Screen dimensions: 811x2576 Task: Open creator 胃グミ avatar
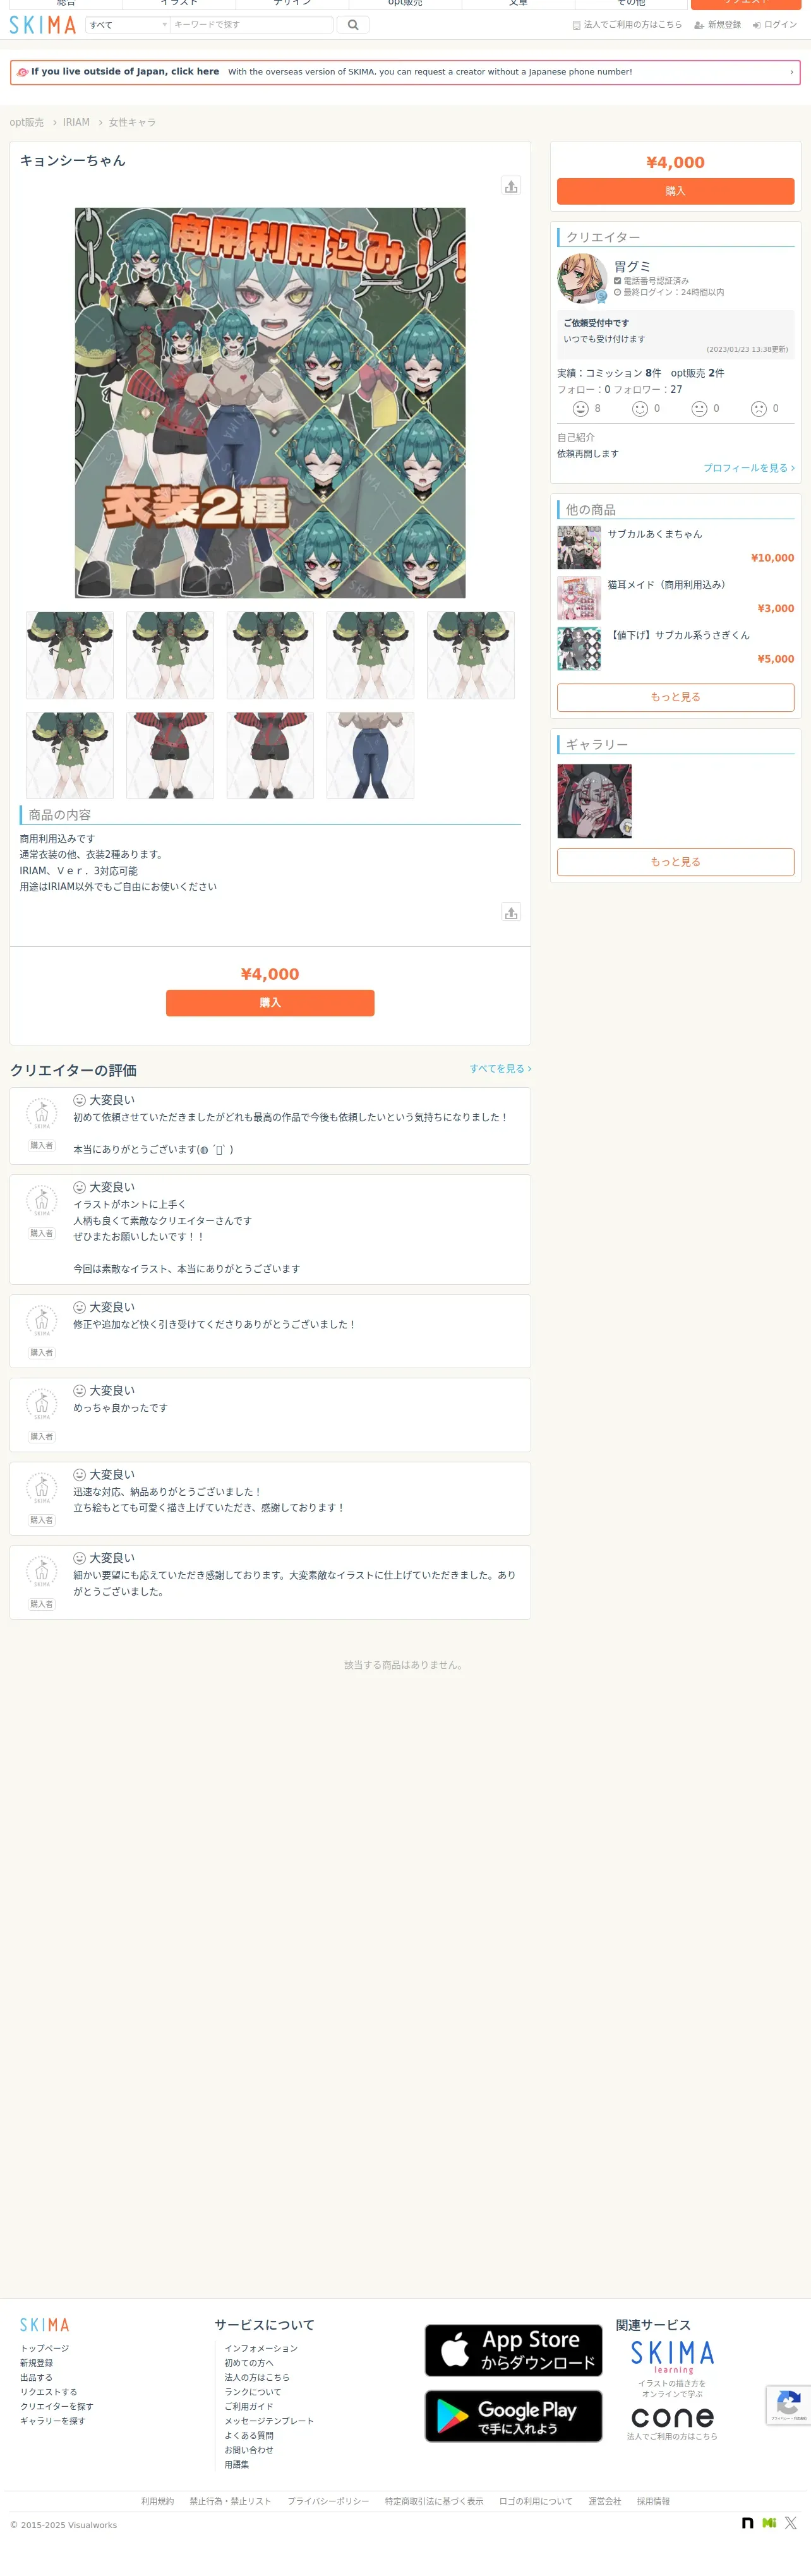tap(582, 278)
